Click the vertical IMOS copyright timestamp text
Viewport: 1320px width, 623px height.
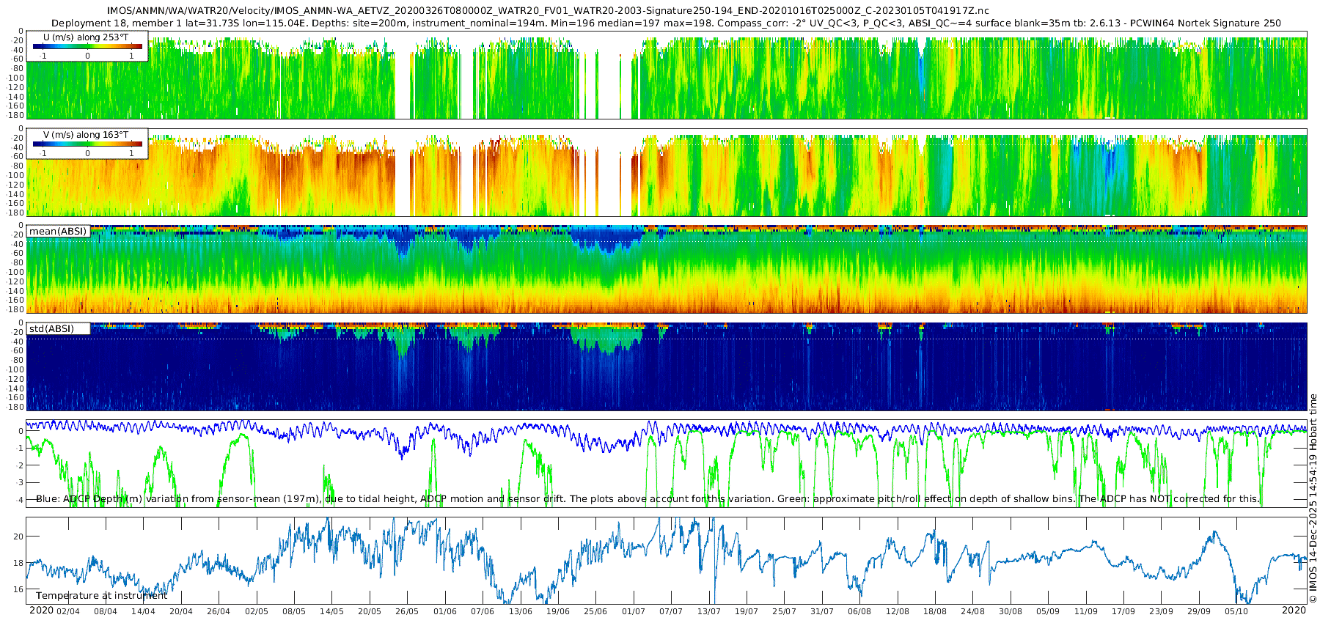point(1313,498)
